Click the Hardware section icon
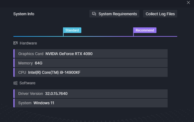 click(x=16, y=43)
